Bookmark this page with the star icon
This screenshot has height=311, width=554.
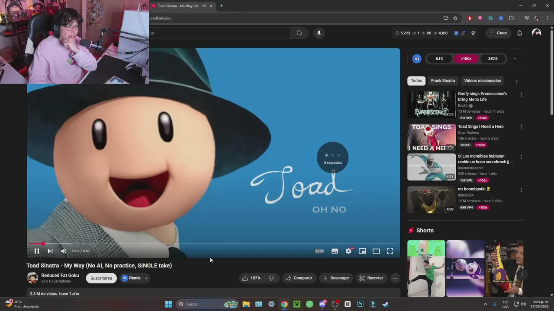455,18
